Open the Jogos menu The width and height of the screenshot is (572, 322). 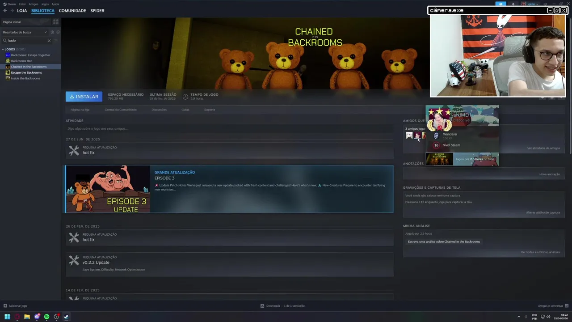pos(45,4)
